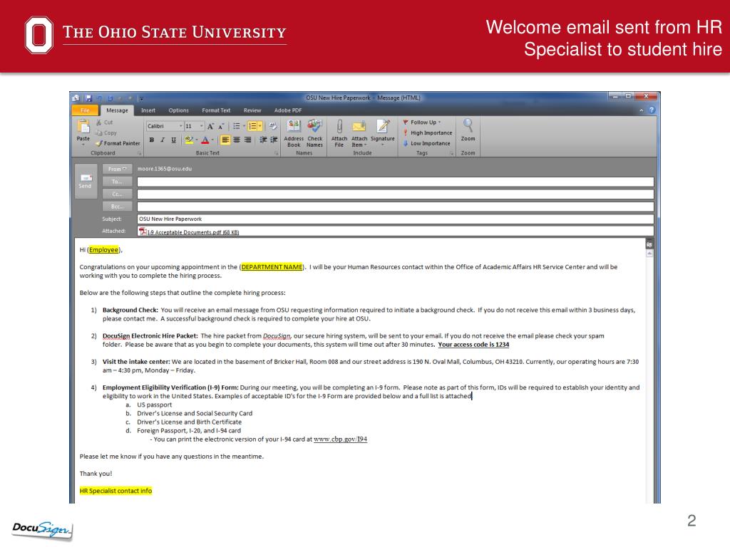Shrink the font size

click(221, 127)
